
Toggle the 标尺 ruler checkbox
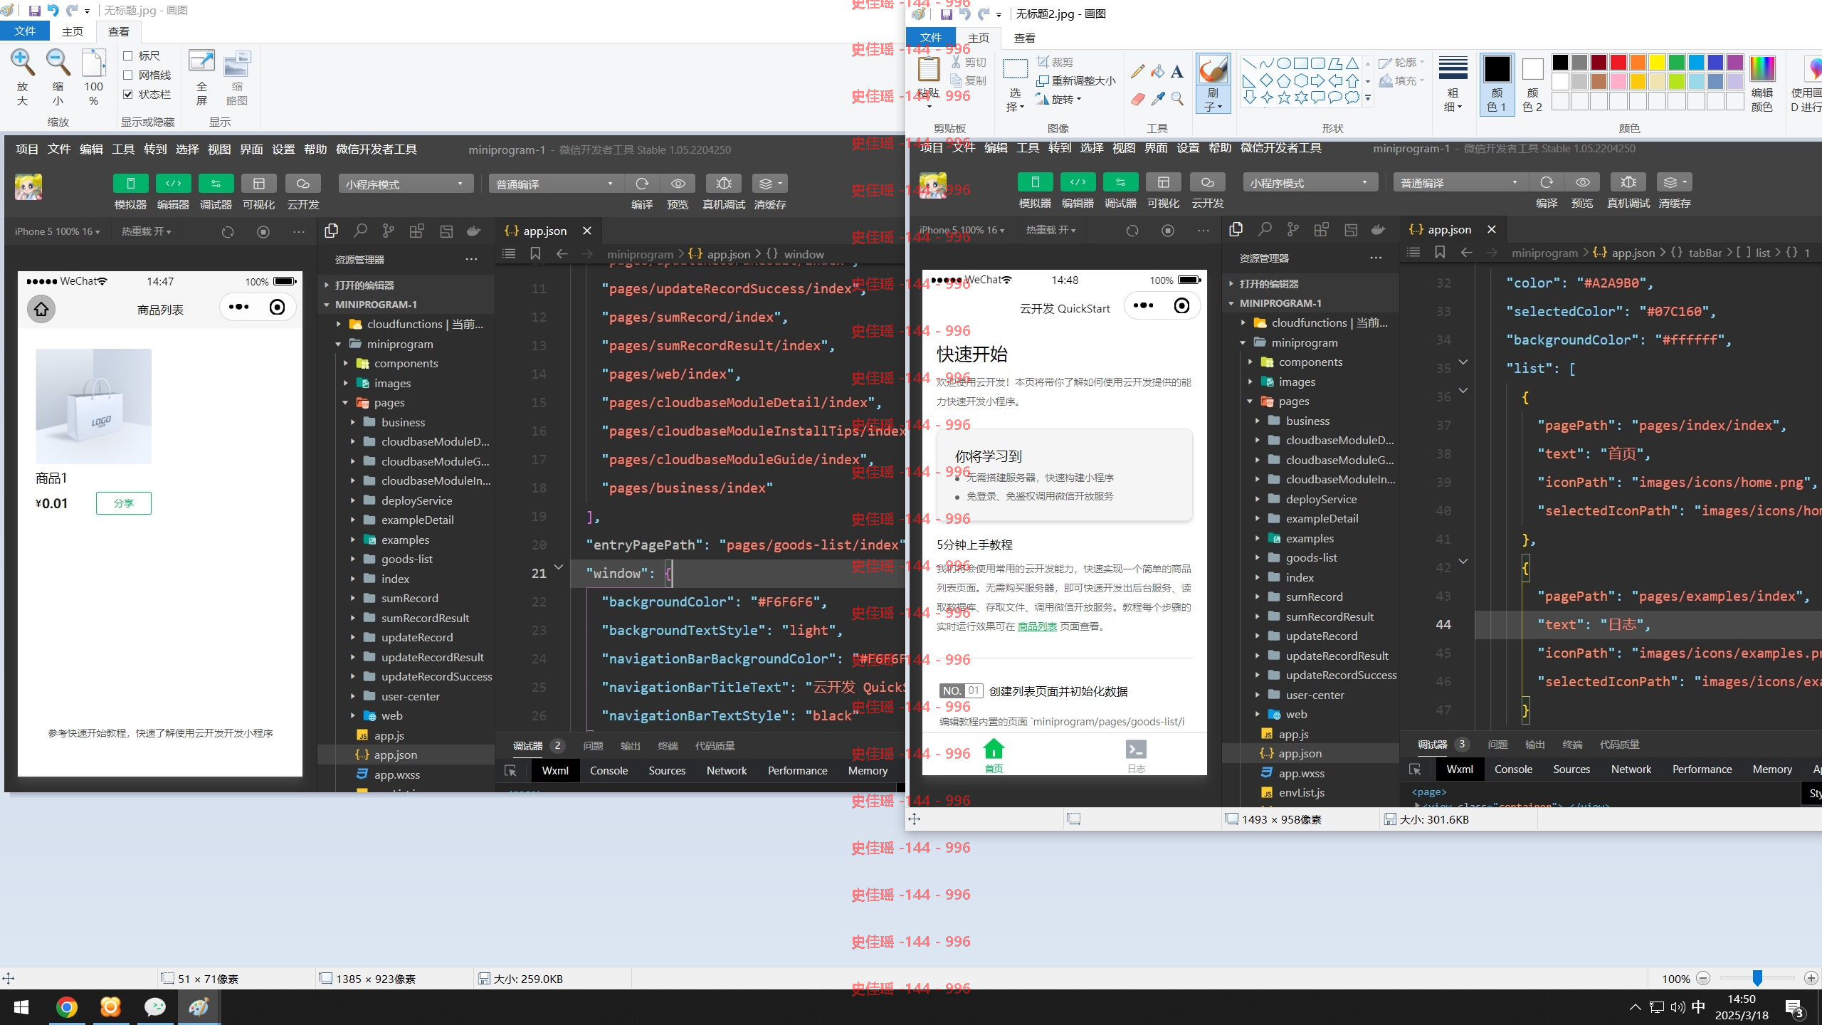128,56
